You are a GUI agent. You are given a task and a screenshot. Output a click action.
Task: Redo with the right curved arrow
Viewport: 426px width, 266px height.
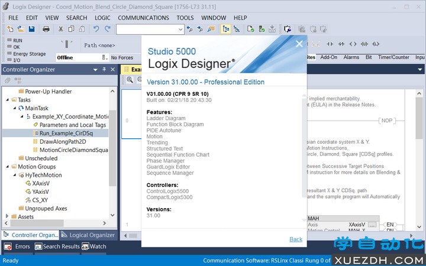point(108,29)
